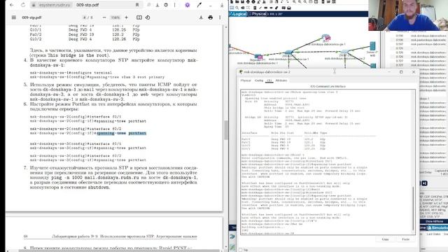This screenshot has height=252, width=448.
Task: Download the PDF from viewer toolbar
Action: (x=201, y=17)
